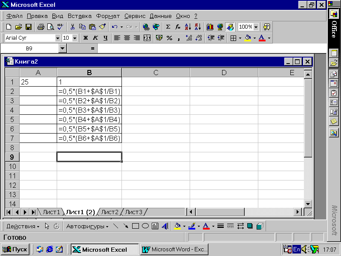Open the Name Box dropdown arrow
Image resolution: width=341 pixels, height=256 pixels.
pyautogui.click(x=62, y=48)
